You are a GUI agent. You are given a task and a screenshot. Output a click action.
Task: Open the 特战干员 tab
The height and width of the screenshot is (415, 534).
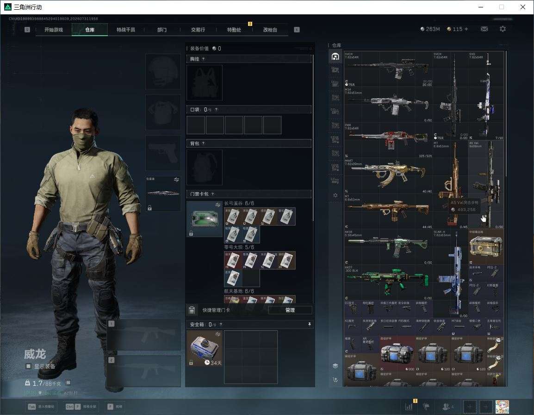coord(126,30)
